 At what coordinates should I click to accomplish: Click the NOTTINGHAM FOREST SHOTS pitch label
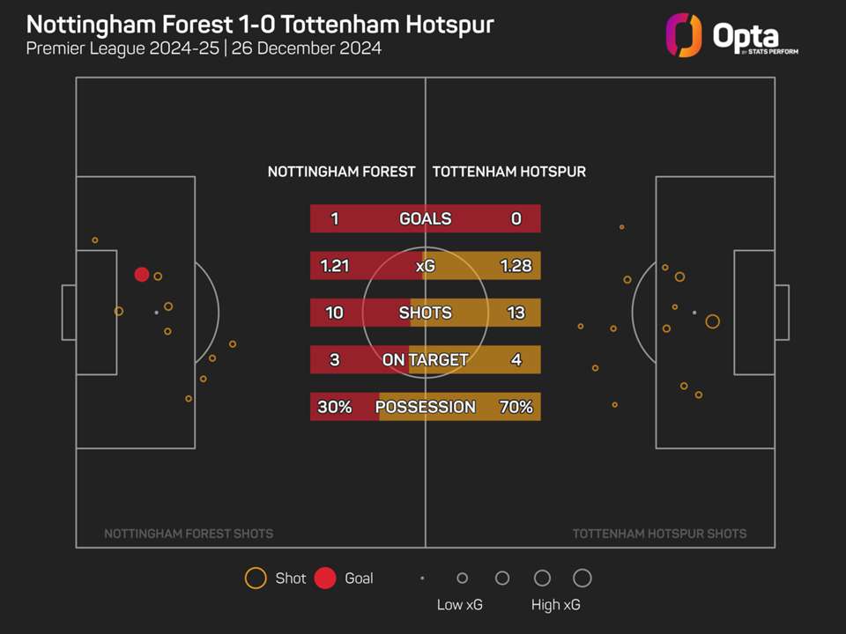pyautogui.click(x=189, y=534)
